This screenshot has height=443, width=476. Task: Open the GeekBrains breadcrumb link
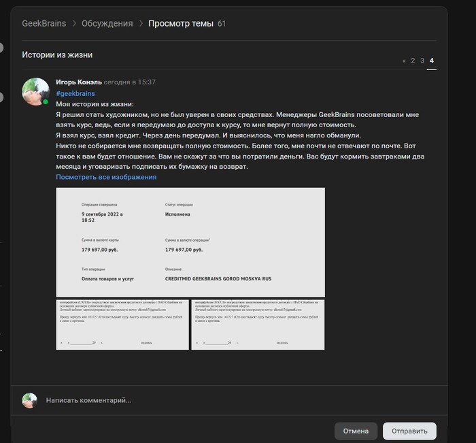[44, 23]
